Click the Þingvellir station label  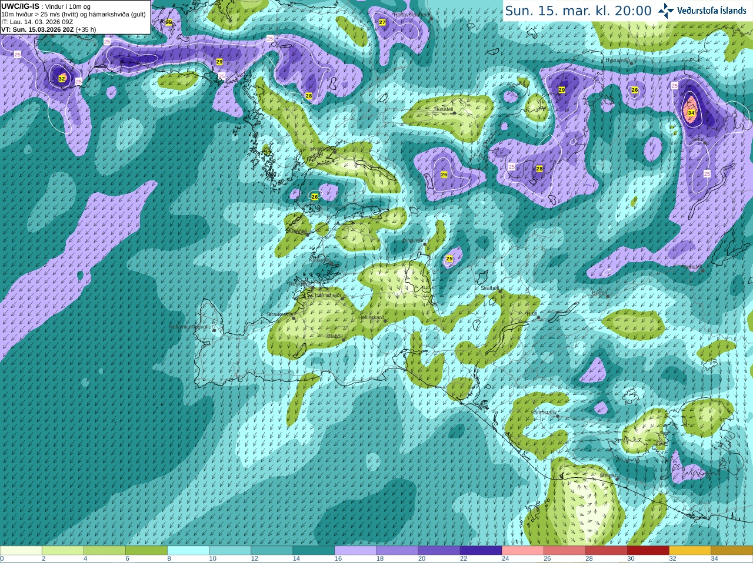[413, 240]
